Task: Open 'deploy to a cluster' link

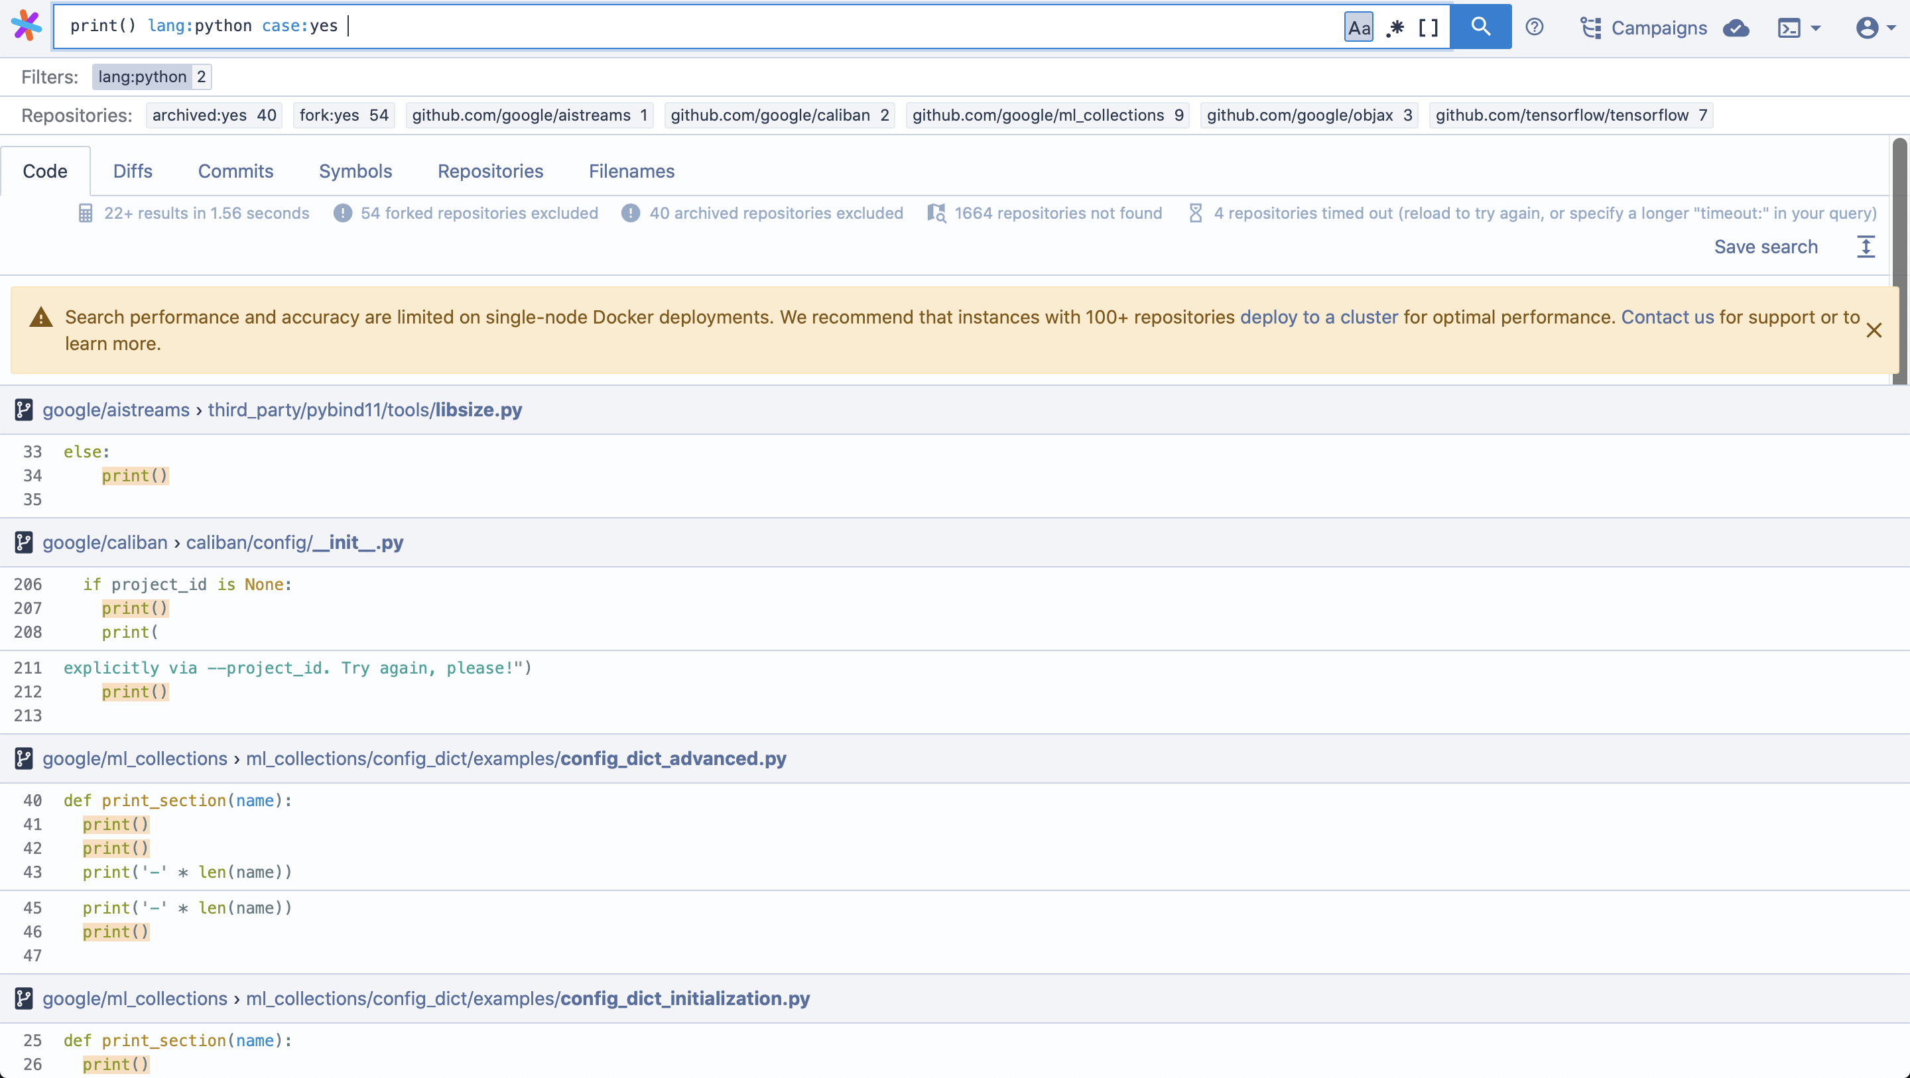Action: [x=1318, y=318]
